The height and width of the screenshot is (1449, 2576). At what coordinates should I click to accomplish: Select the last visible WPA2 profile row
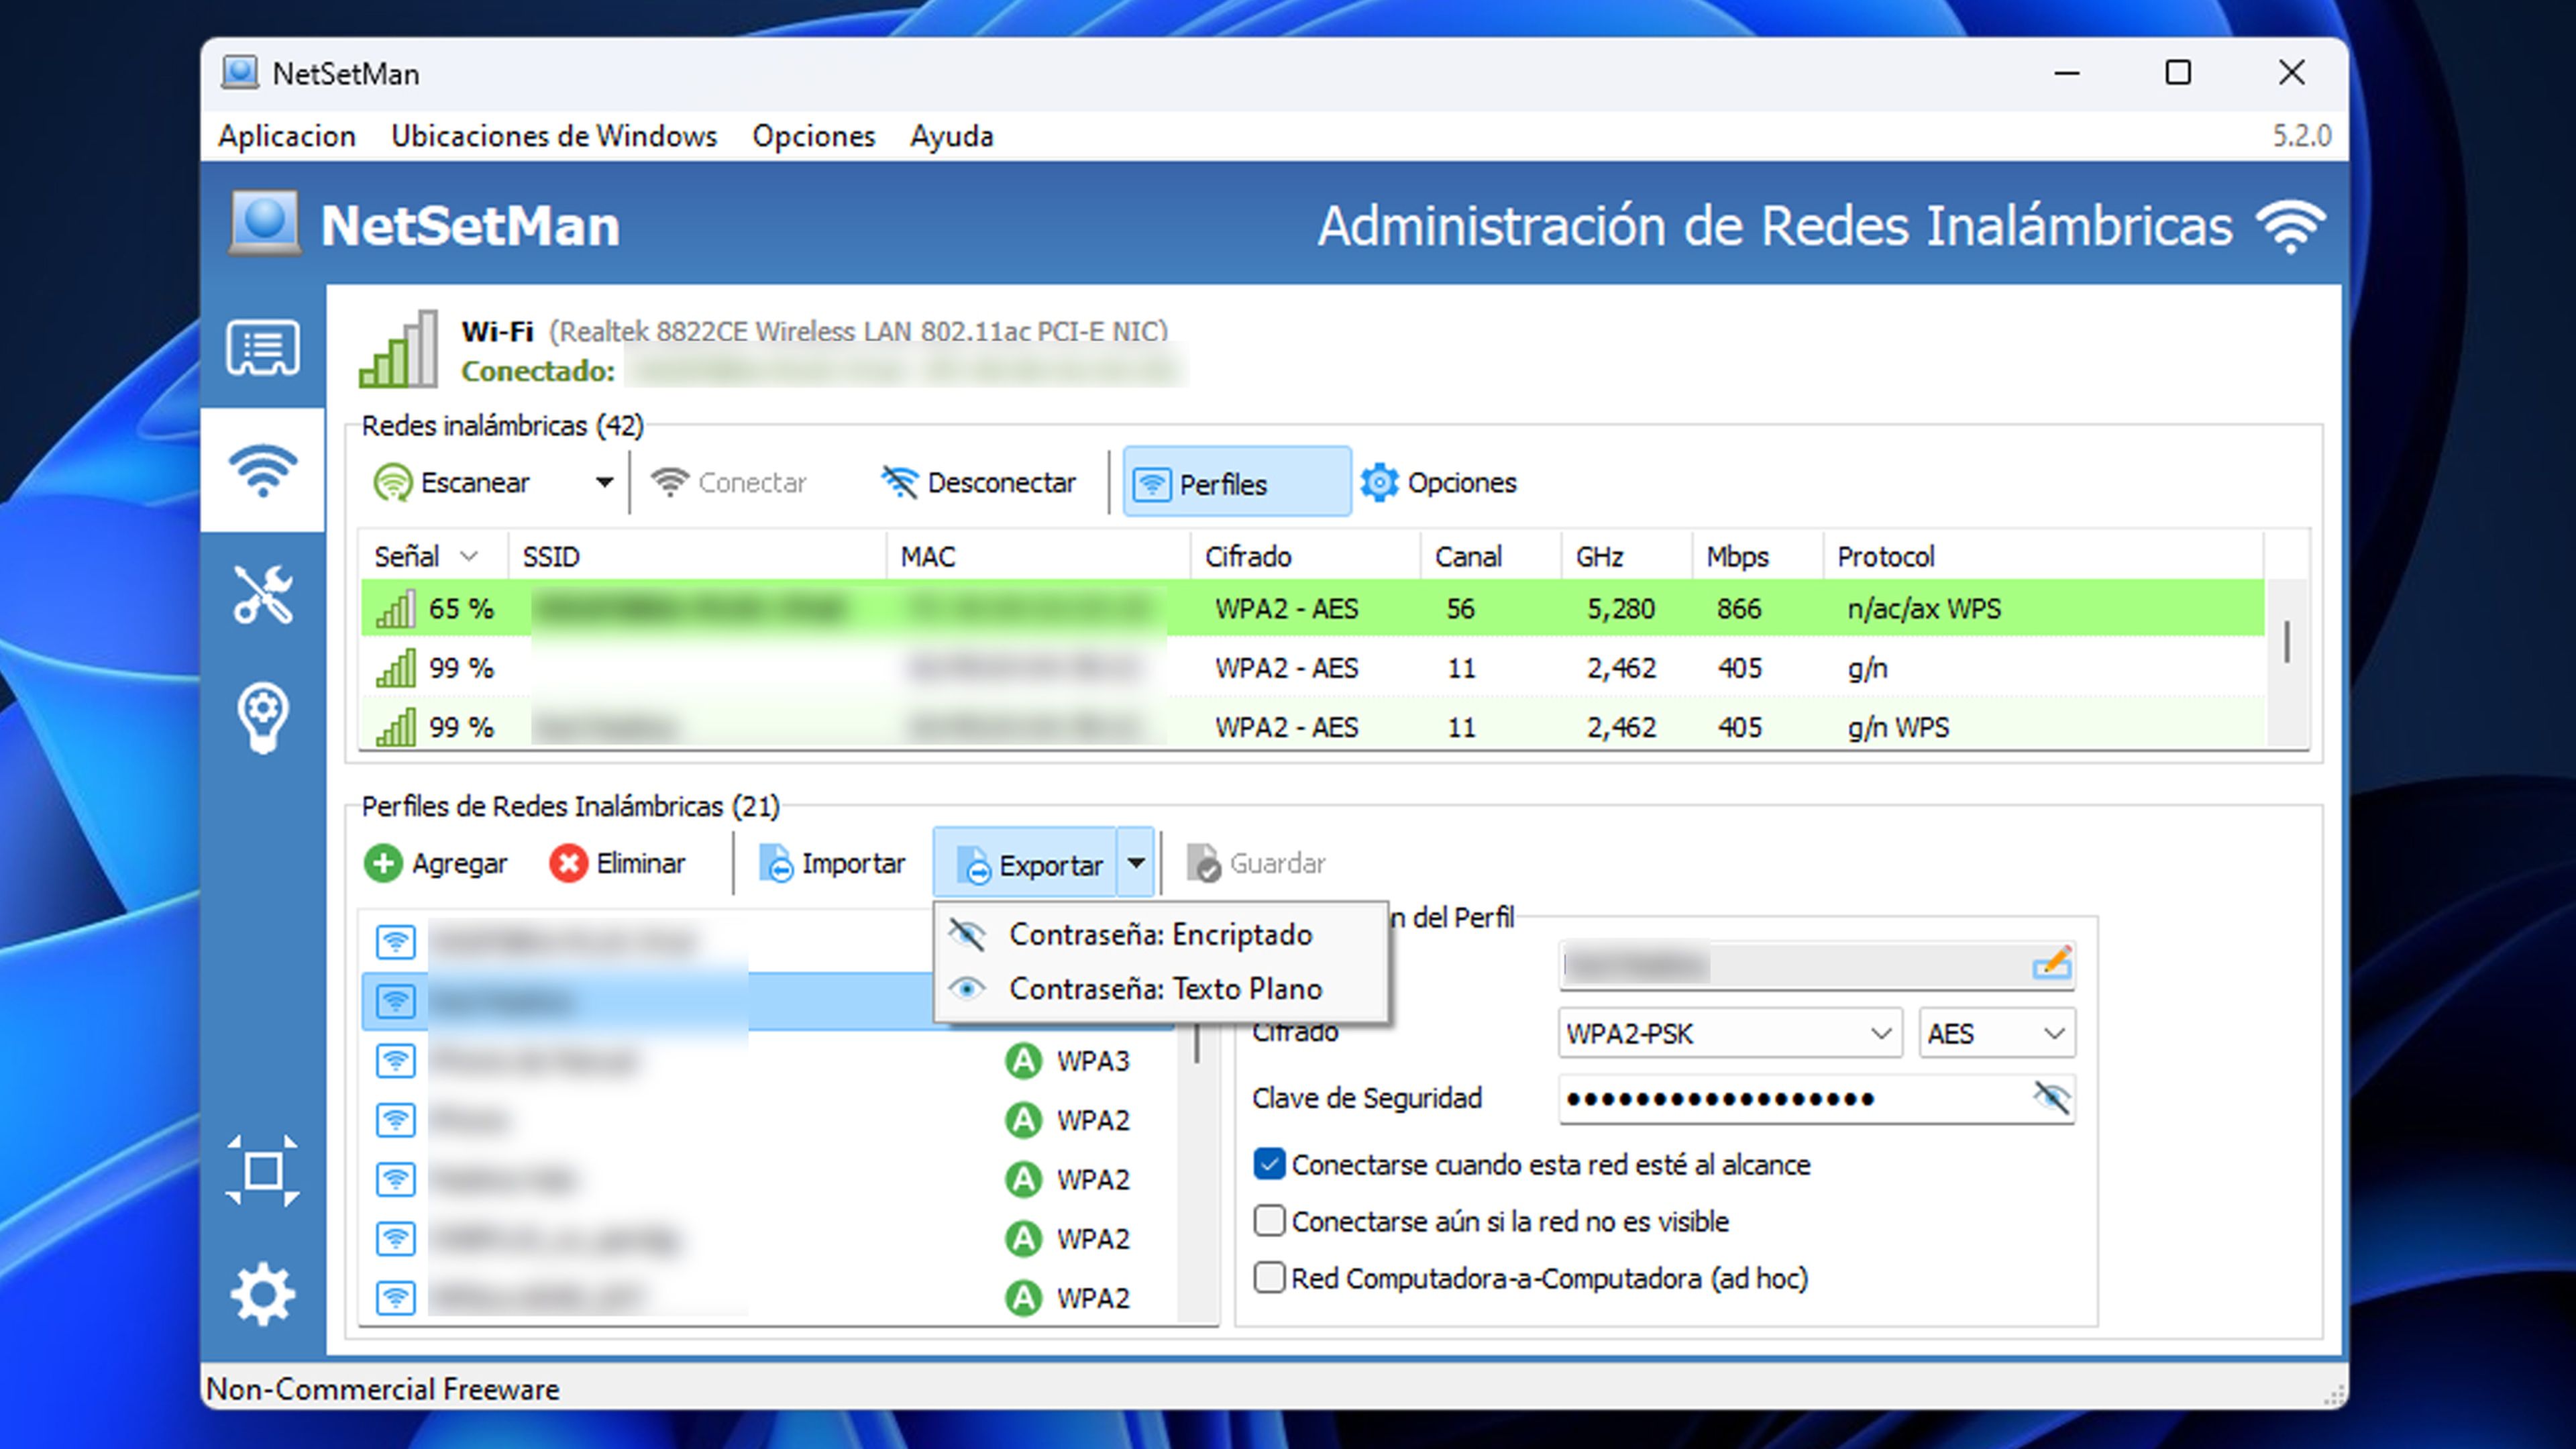click(x=768, y=1298)
